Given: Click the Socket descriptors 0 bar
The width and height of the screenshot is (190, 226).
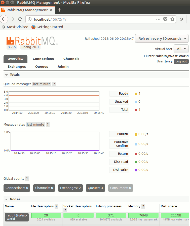Looking at the screenshot, I should [79, 215].
